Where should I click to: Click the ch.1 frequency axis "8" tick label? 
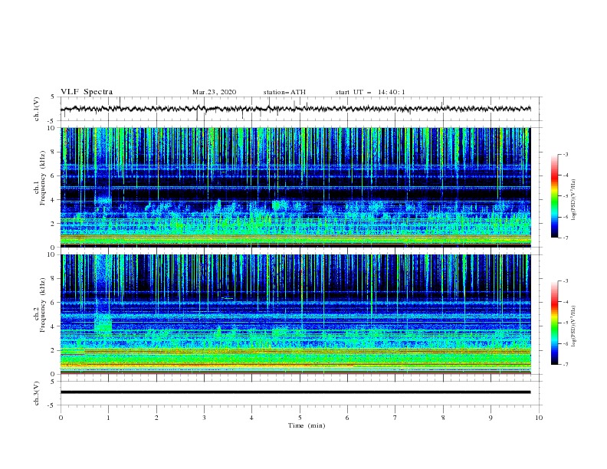[53, 152]
